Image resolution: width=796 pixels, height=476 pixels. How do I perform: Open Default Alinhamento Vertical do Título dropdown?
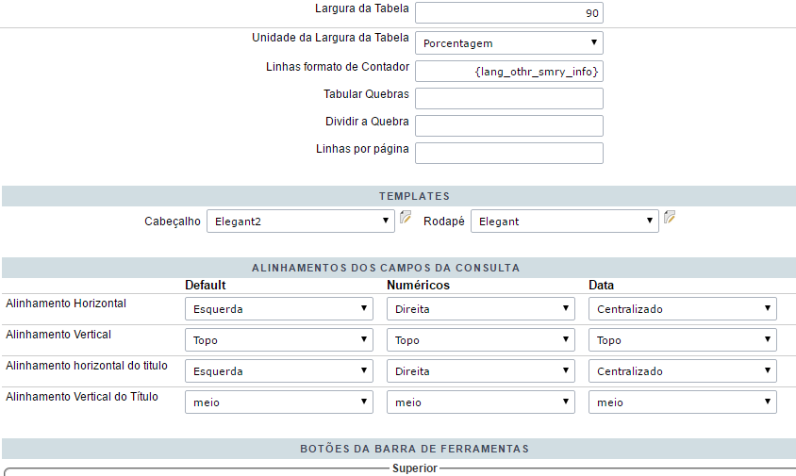pyautogui.click(x=279, y=402)
